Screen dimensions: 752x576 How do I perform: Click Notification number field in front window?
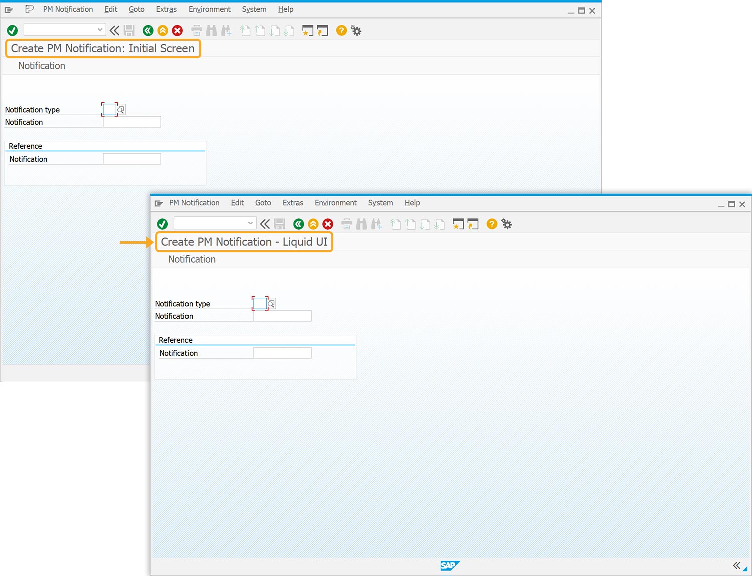click(282, 316)
